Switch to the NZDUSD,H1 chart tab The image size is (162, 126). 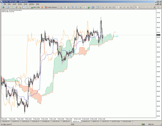pos(6,121)
